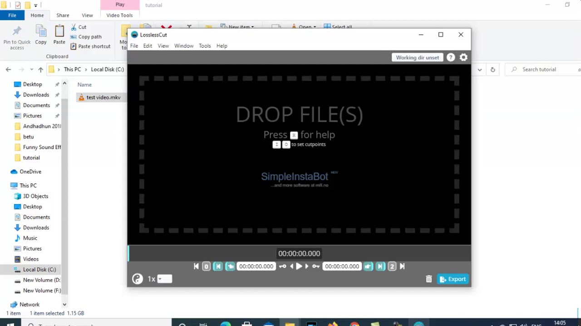Open the address bar history dropdown
Screen dimensions: 581x326
click(x=480, y=69)
